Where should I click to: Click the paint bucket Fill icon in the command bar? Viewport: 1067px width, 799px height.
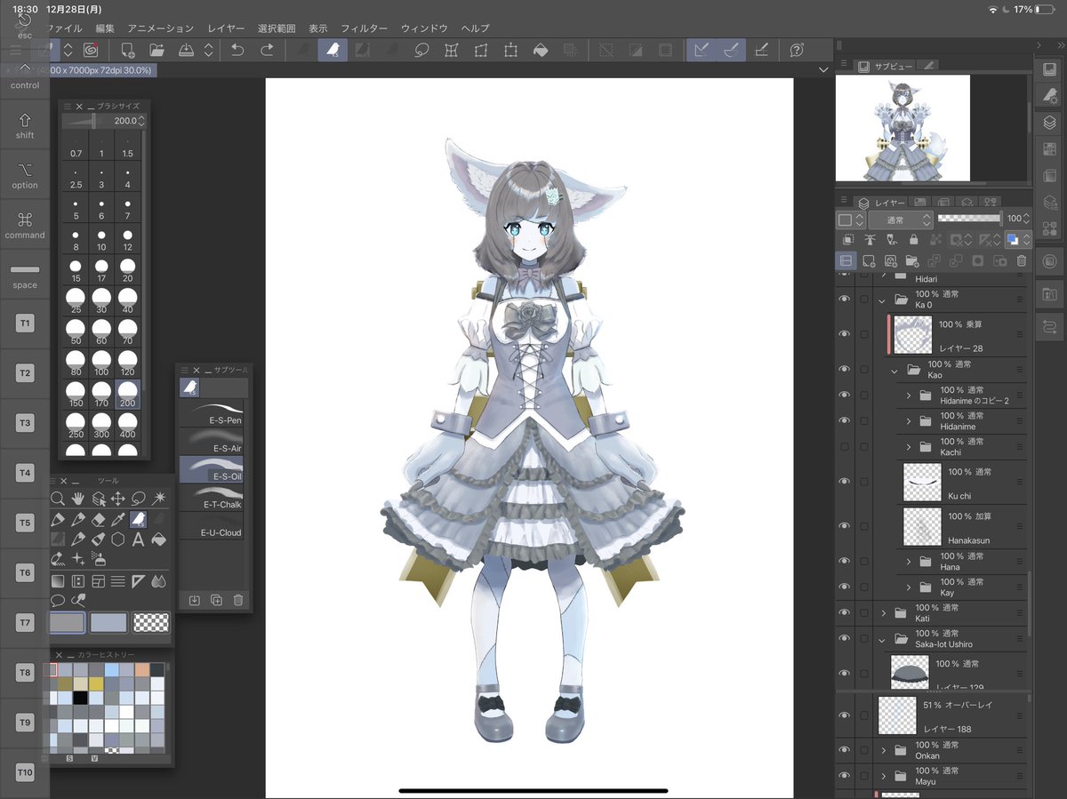[x=540, y=50]
